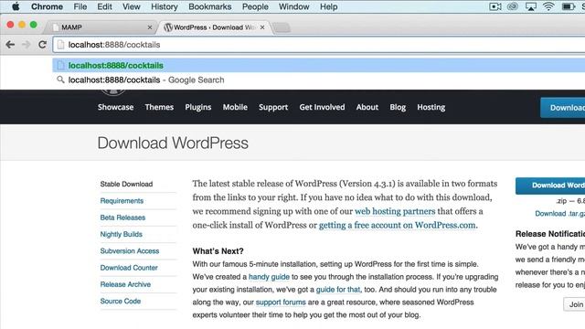The width and height of the screenshot is (585, 329).
Task: Open the Bookmarks menu
Action: pyautogui.click(x=210, y=6)
